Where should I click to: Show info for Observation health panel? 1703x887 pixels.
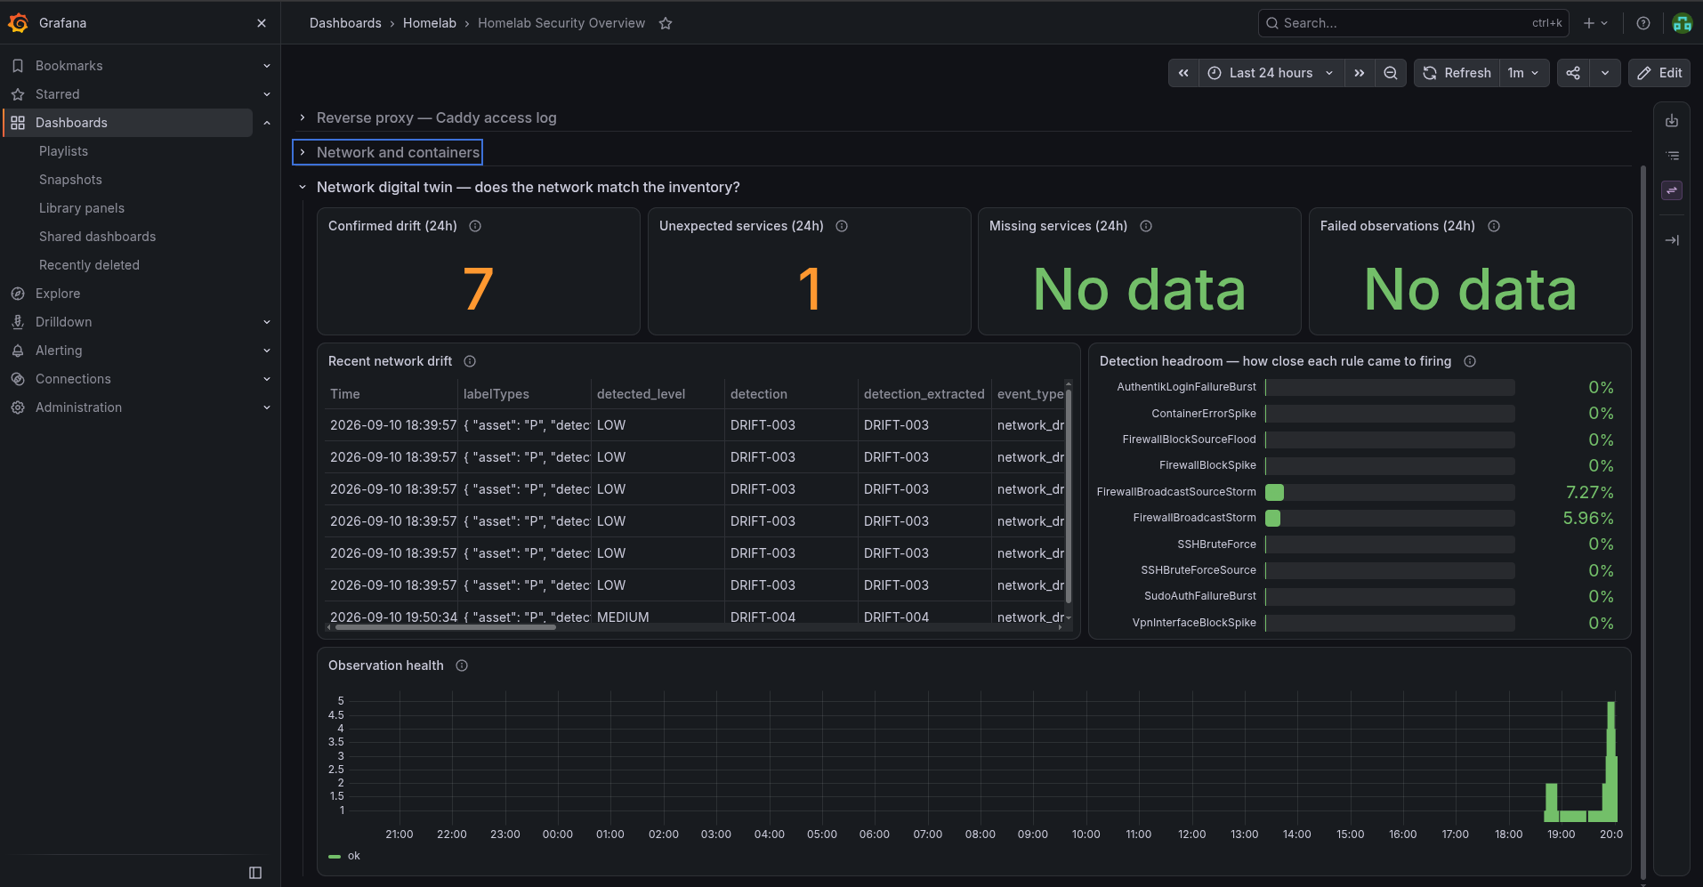[x=462, y=665]
